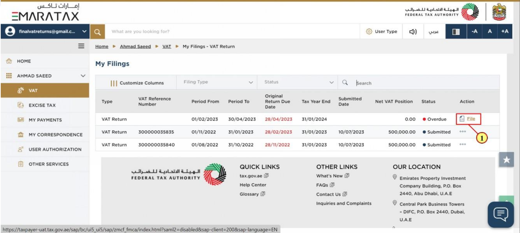This screenshot has width=520, height=233.
Task: Click the Tax Year End column header
Action: point(316,102)
